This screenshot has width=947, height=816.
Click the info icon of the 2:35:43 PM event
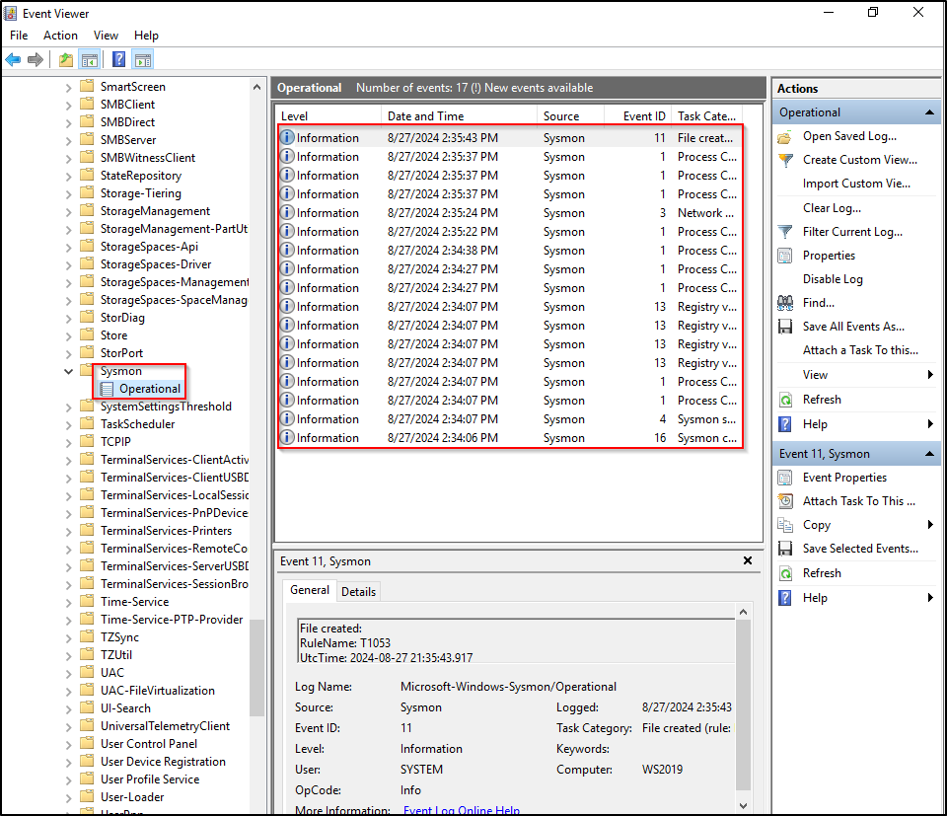pyautogui.click(x=287, y=138)
